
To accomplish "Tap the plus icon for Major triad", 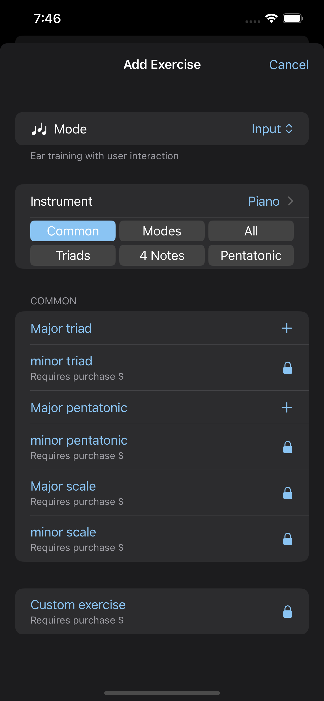I will pos(286,328).
